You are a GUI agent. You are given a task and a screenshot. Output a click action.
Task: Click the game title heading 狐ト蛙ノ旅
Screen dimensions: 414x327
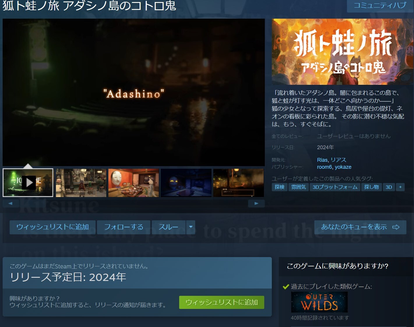pyautogui.click(x=89, y=6)
